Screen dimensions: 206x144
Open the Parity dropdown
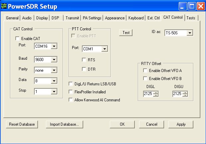54,70
